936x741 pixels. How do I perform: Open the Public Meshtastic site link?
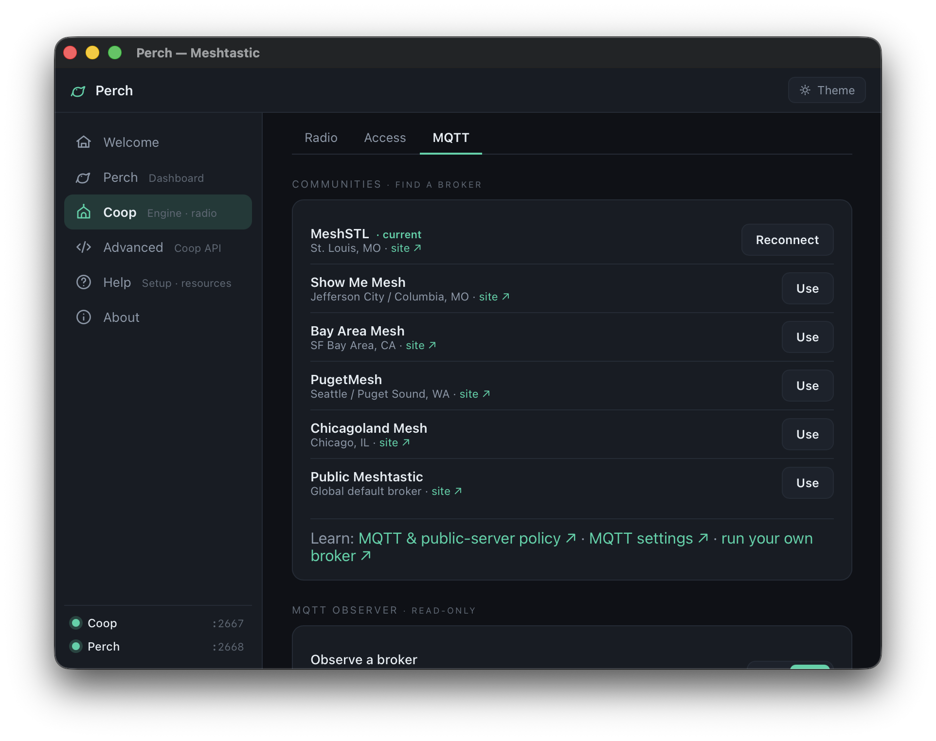447,491
